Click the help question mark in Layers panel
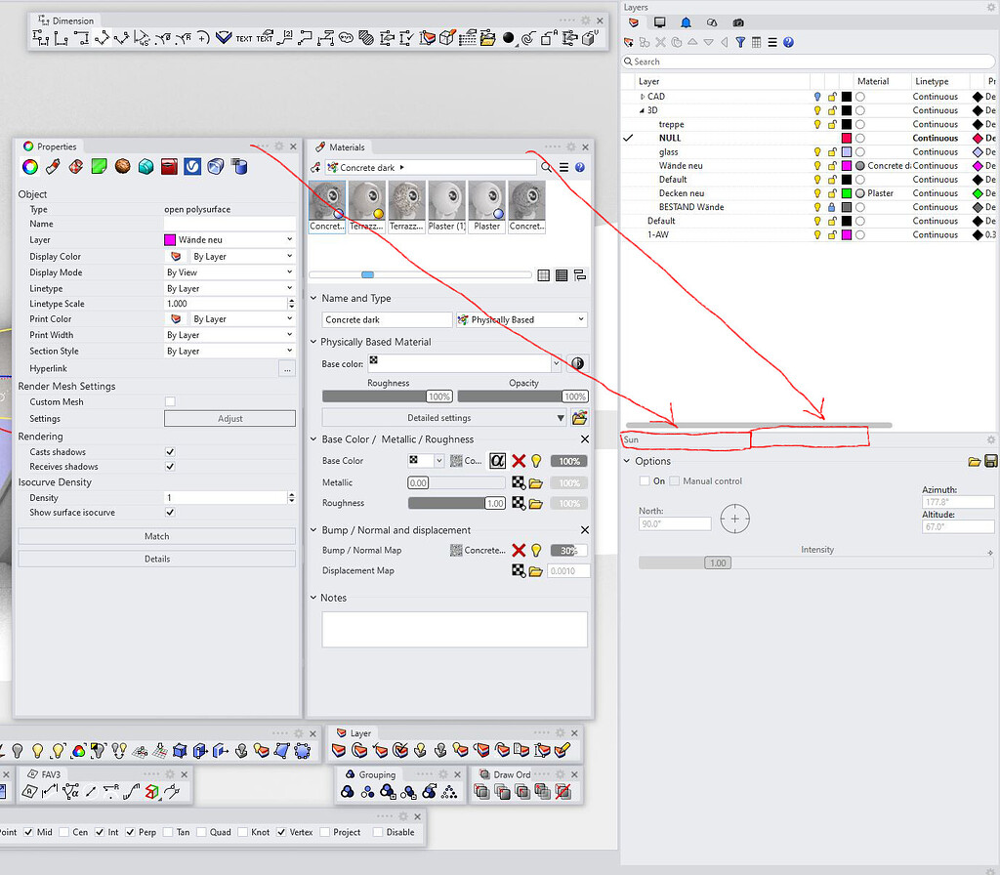The image size is (1000, 875). tap(788, 42)
